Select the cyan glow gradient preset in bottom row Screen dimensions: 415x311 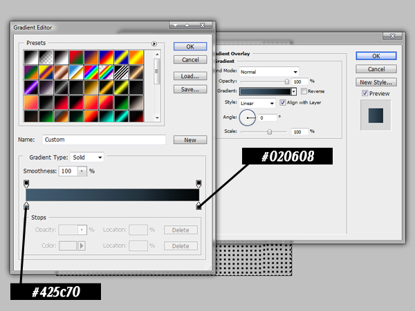(121, 116)
